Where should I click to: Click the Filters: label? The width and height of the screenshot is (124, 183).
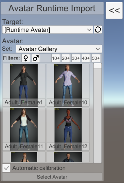[11, 58]
